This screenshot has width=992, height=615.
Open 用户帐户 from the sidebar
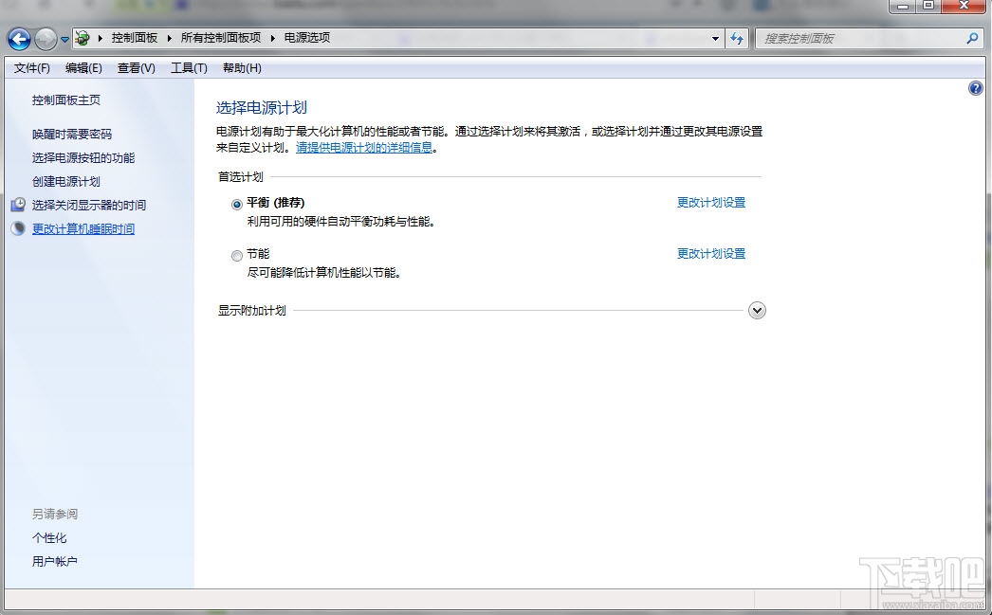click(x=54, y=560)
